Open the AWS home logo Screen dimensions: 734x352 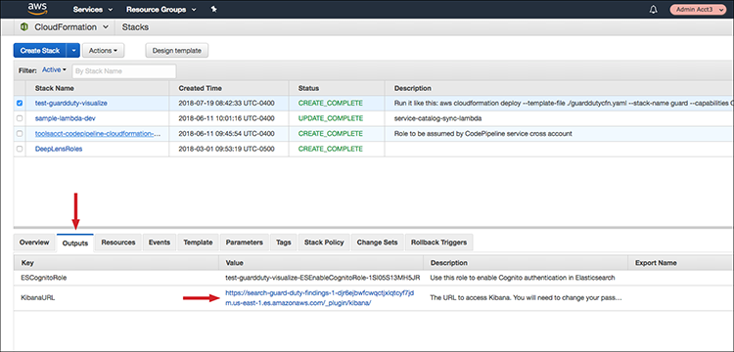pyautogui.click(x=36, y=9)
